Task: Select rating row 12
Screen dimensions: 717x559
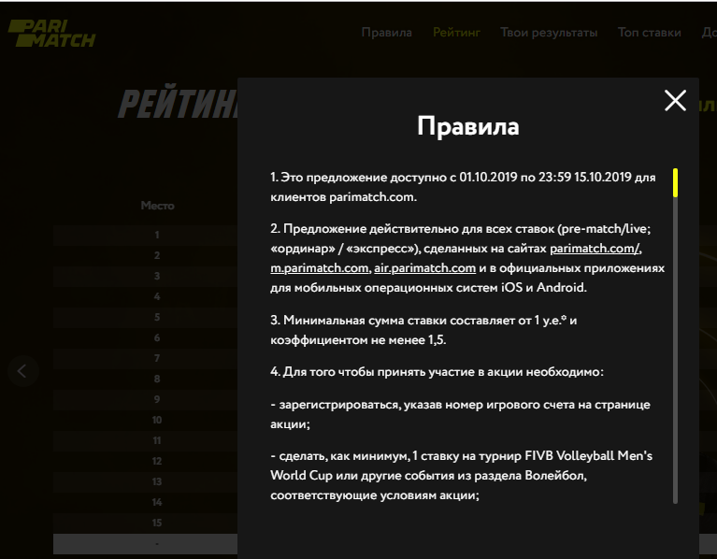Action: 146,461
